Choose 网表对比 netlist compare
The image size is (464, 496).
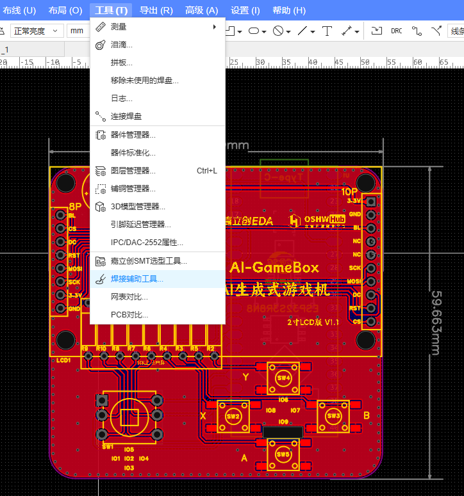[x=158, y=297]
